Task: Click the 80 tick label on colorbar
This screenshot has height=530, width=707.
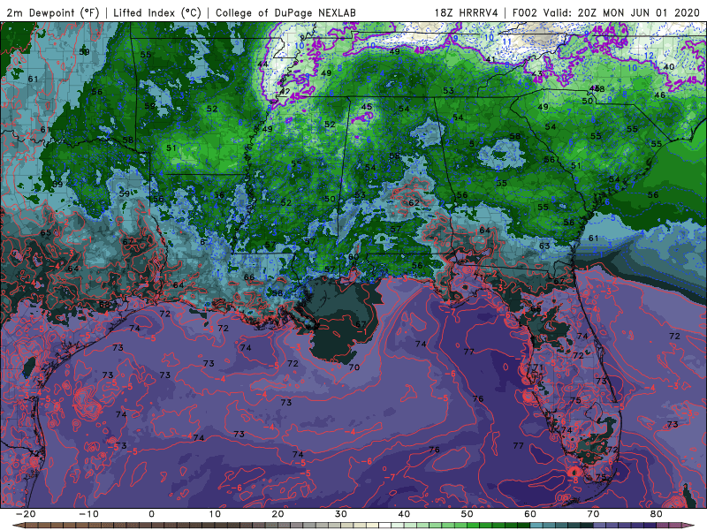Action: 657,514
